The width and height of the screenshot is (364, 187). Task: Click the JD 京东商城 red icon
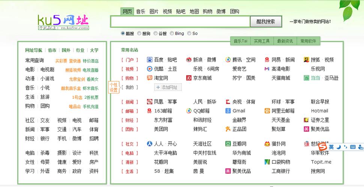[189, 78]
